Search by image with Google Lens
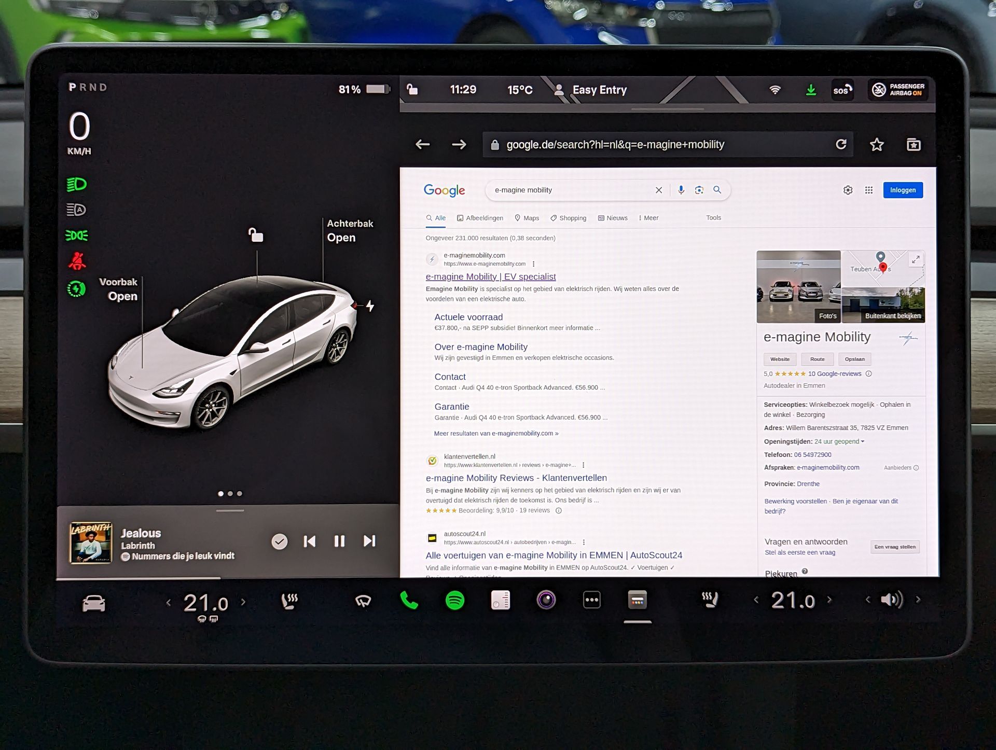This screenshot has width=996, height=750. pyautogui.click(x=699, y=190)
